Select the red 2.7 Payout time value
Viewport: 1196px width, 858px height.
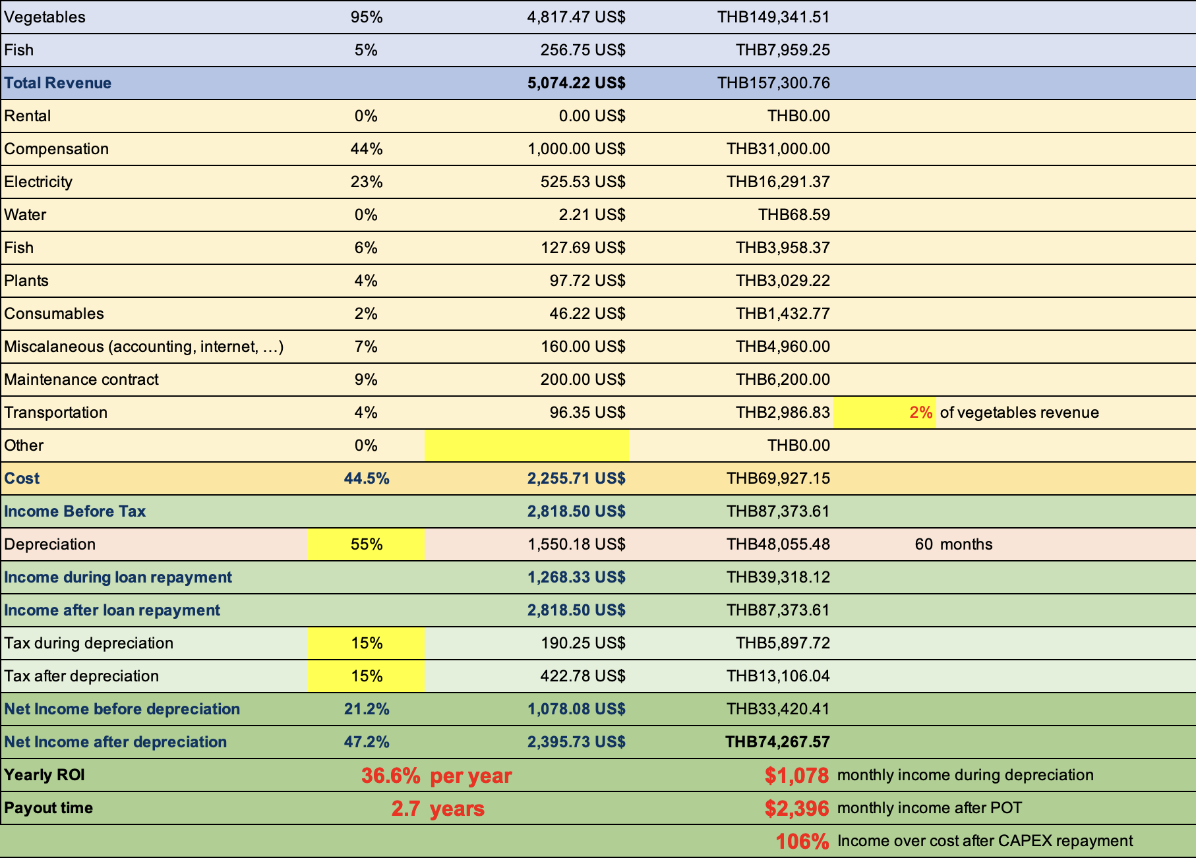coord(405,809)
